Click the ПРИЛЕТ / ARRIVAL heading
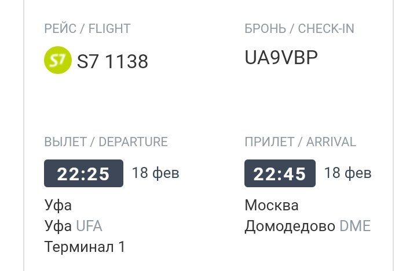Screen dimensions: 417x271 click(x=300, y=142)
